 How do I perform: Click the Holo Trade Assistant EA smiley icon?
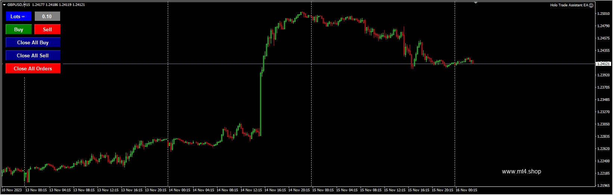pos(591,5)
